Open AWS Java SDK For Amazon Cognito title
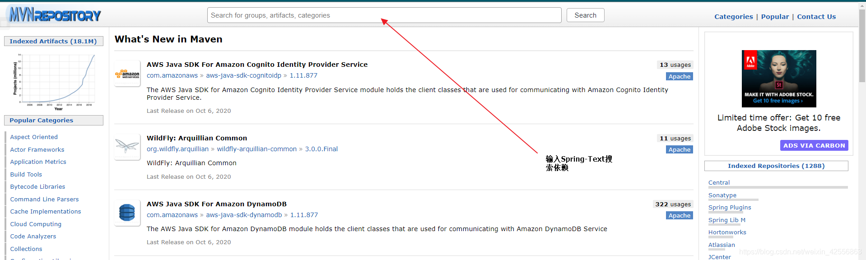Image resolution: width=866 pixels, height=260 pixels. [x=257, y=65]
